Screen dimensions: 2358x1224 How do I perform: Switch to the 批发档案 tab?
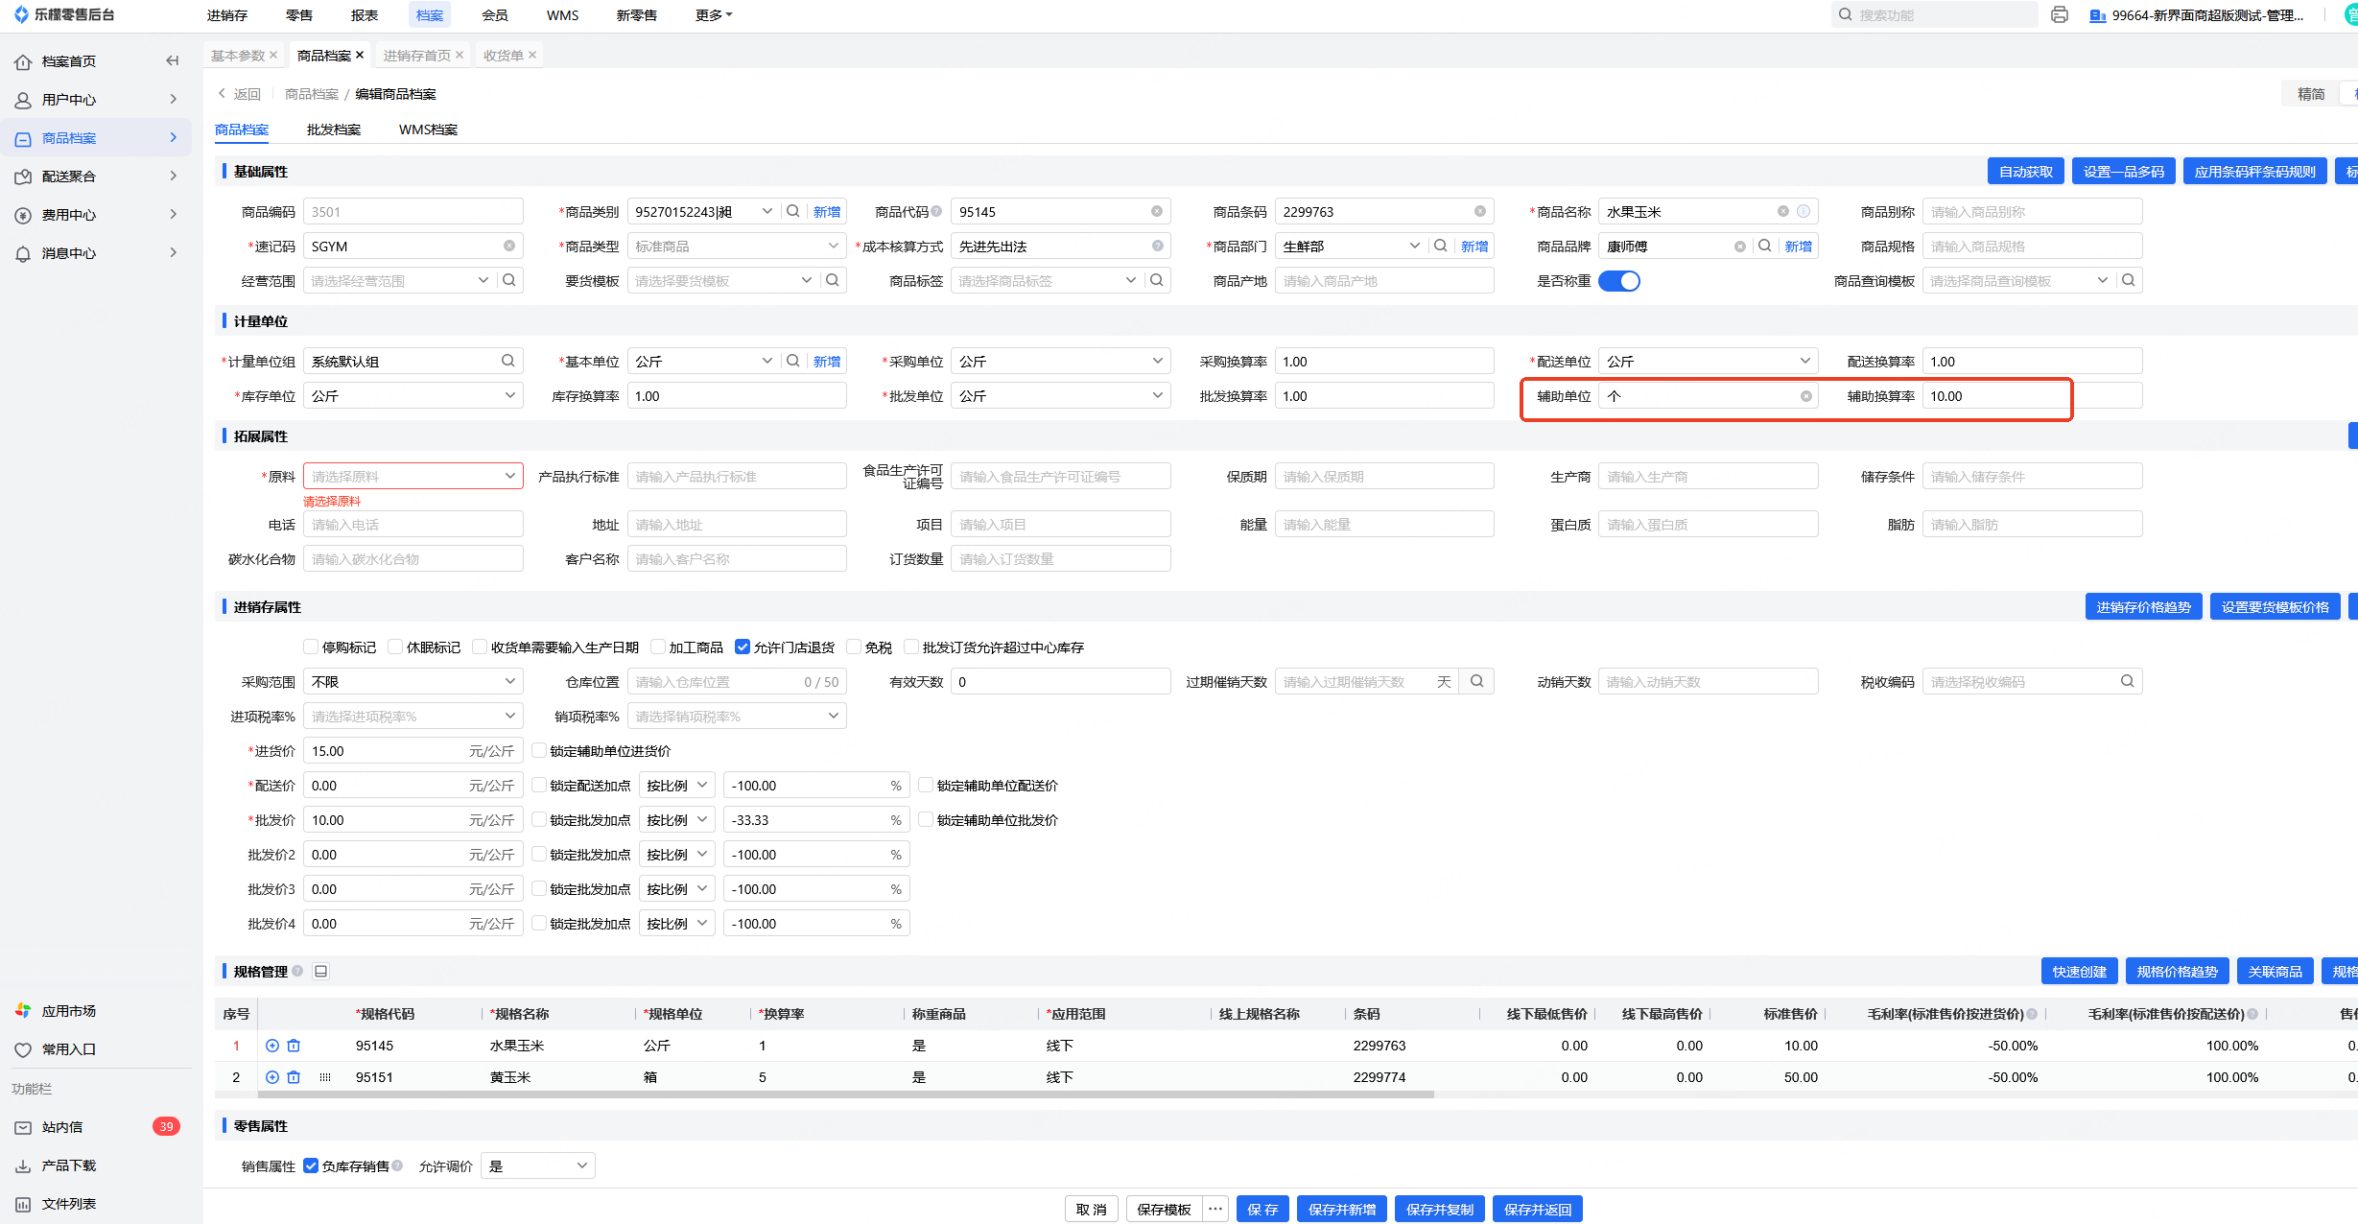coord(334,129)
